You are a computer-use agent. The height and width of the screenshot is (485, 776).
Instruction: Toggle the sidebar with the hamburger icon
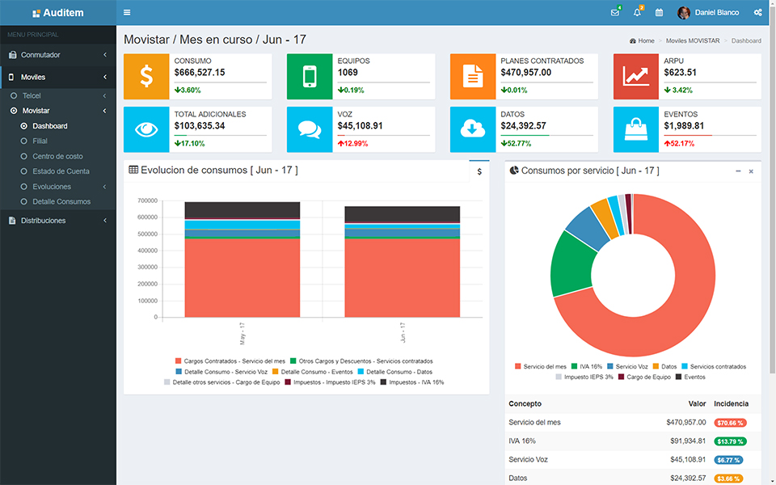click(127, 12)
